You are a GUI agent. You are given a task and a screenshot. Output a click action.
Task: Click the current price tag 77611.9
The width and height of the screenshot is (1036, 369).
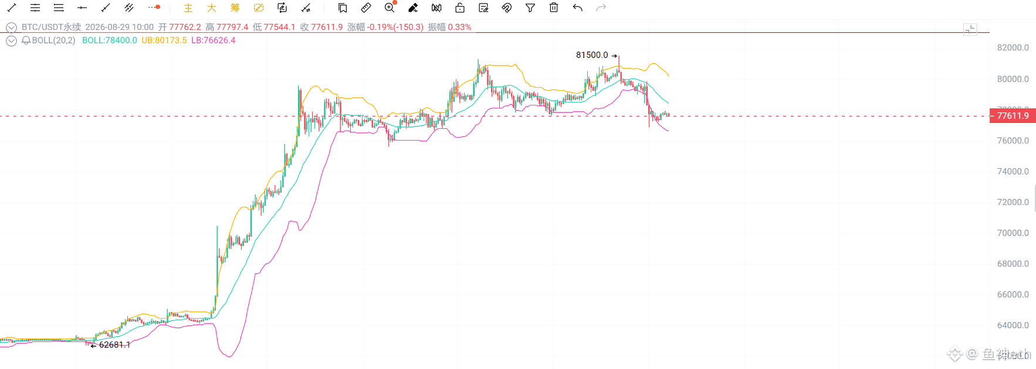click(1013, 115)
